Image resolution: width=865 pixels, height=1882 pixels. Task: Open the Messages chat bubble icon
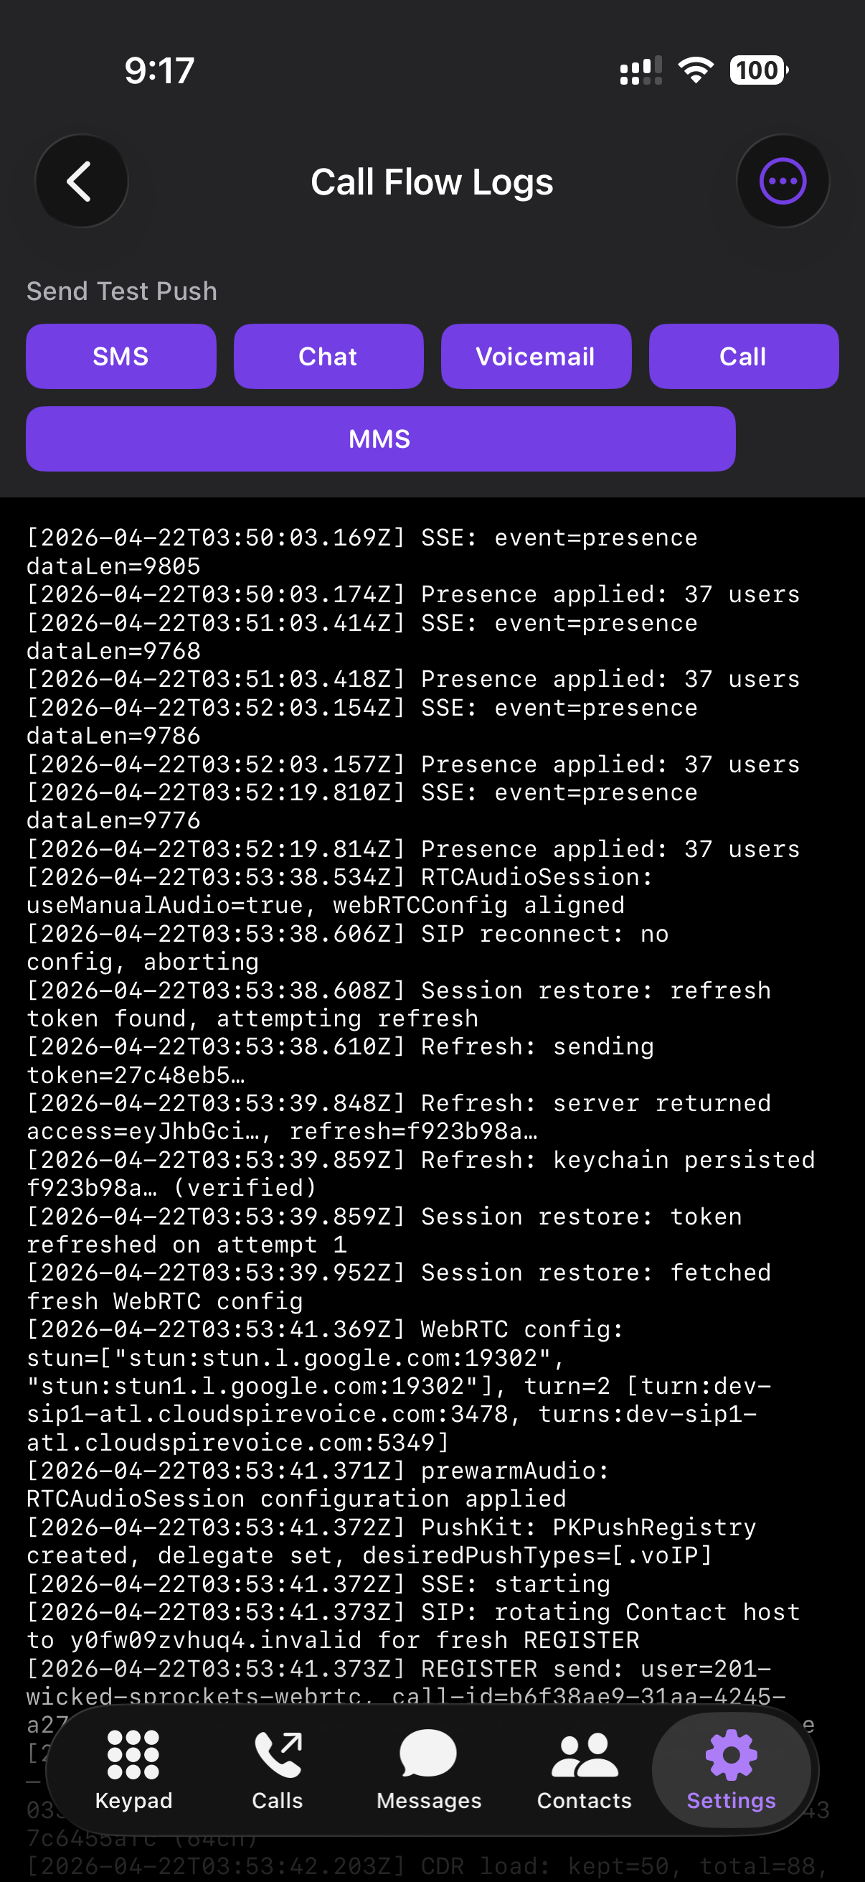coord(428,1756)
